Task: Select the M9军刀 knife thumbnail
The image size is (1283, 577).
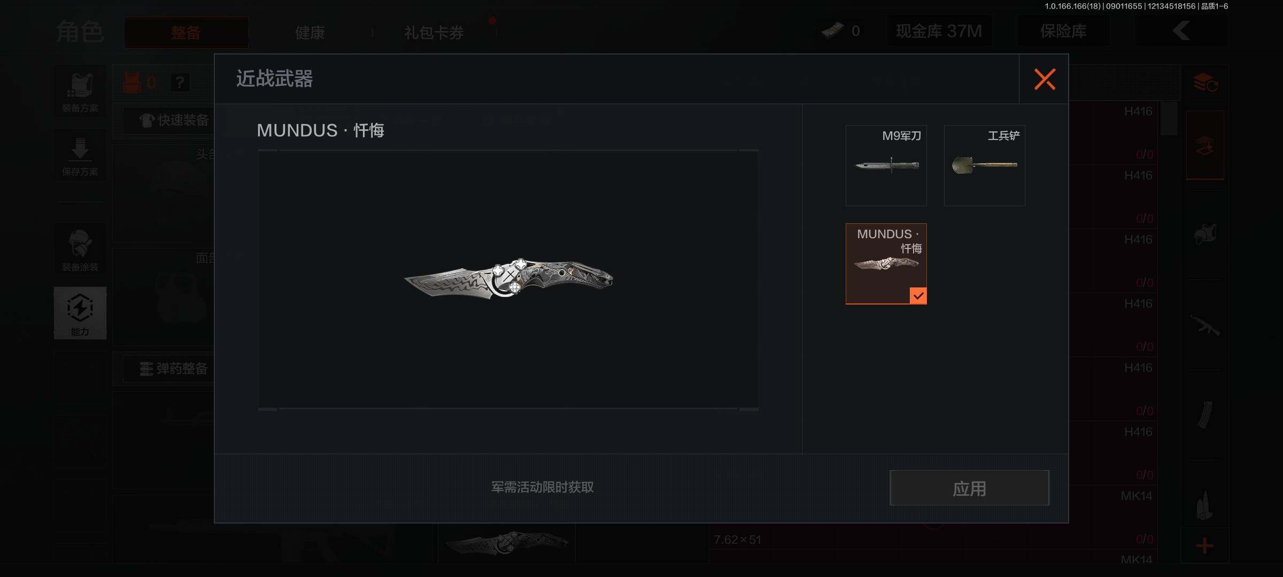Action: click(x=886, y=166)
